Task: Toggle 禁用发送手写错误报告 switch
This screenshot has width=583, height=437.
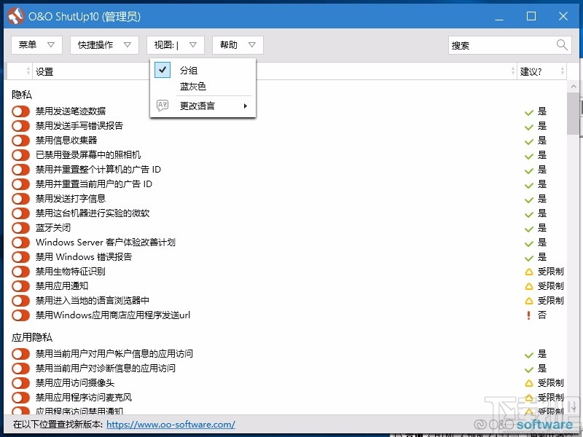Action: 20,125
